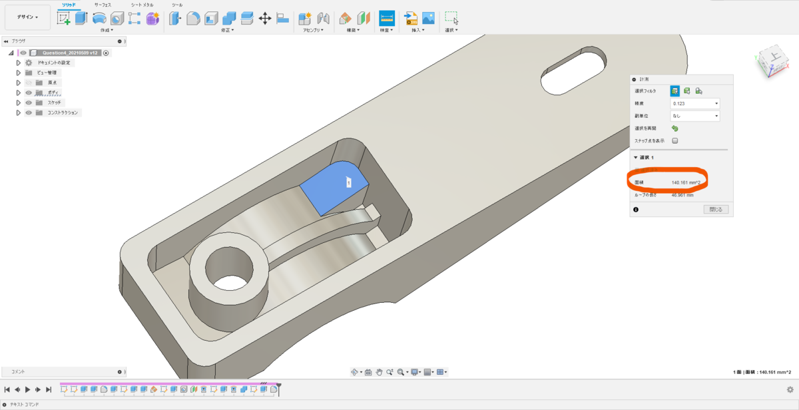This screenshot has width=799, height=410.
Task: Choose the component selection filter icon
Action: pos(698,91)
